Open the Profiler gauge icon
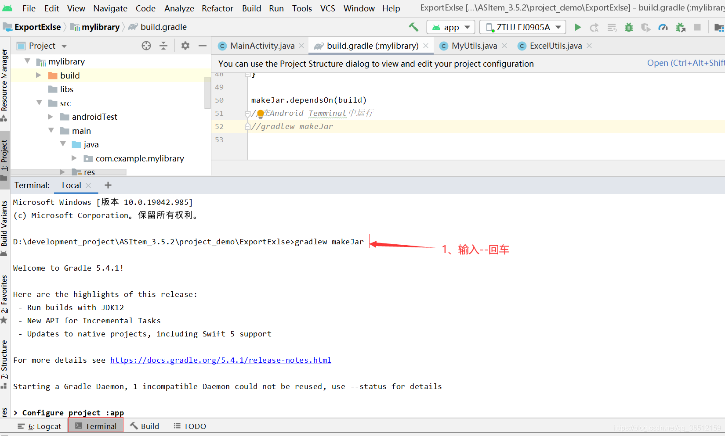 tap(663, 27)
